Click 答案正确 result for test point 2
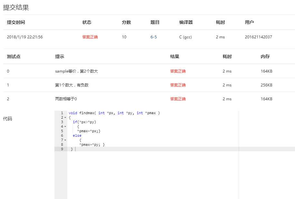The width and height of the screenshot is (295, 199). (x=178, y=99)
